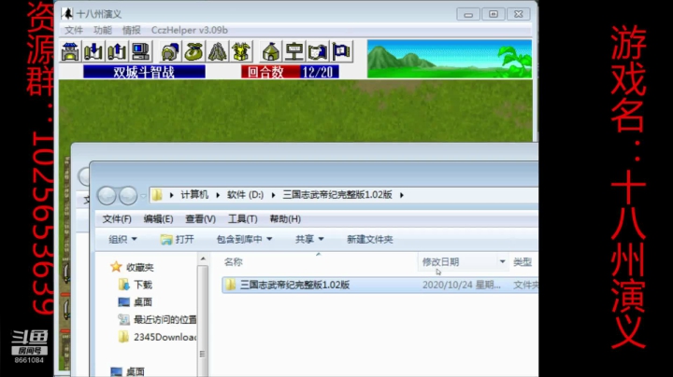Click the 三国志武帝纪完整版1.02版 folder icon in file list
Image resolution: width=673 pixels, height=377 pixels.
click(x=231, y=285)
